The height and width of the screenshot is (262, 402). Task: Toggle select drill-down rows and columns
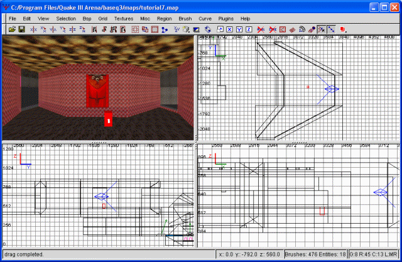[331, 30]
